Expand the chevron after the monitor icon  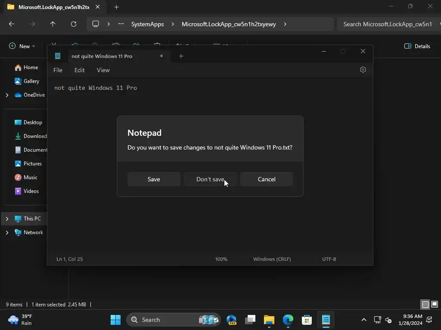[109, 24]
